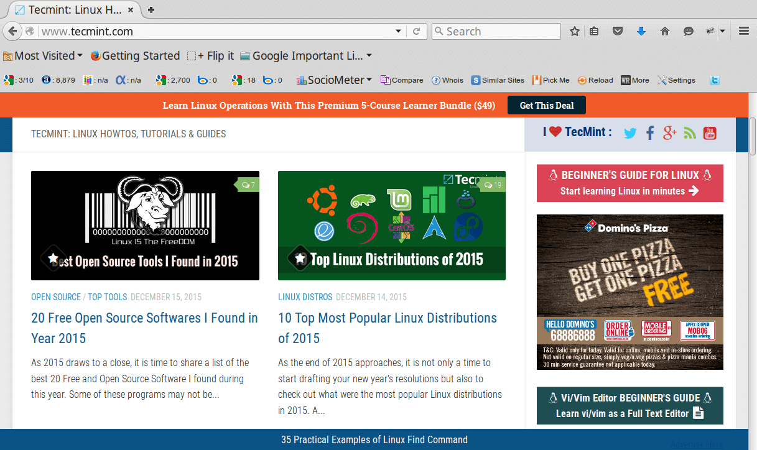Click the Alexa rank n/a indicator
The image size is (757, 450).
pyautogui.click(x=129, y=80)
